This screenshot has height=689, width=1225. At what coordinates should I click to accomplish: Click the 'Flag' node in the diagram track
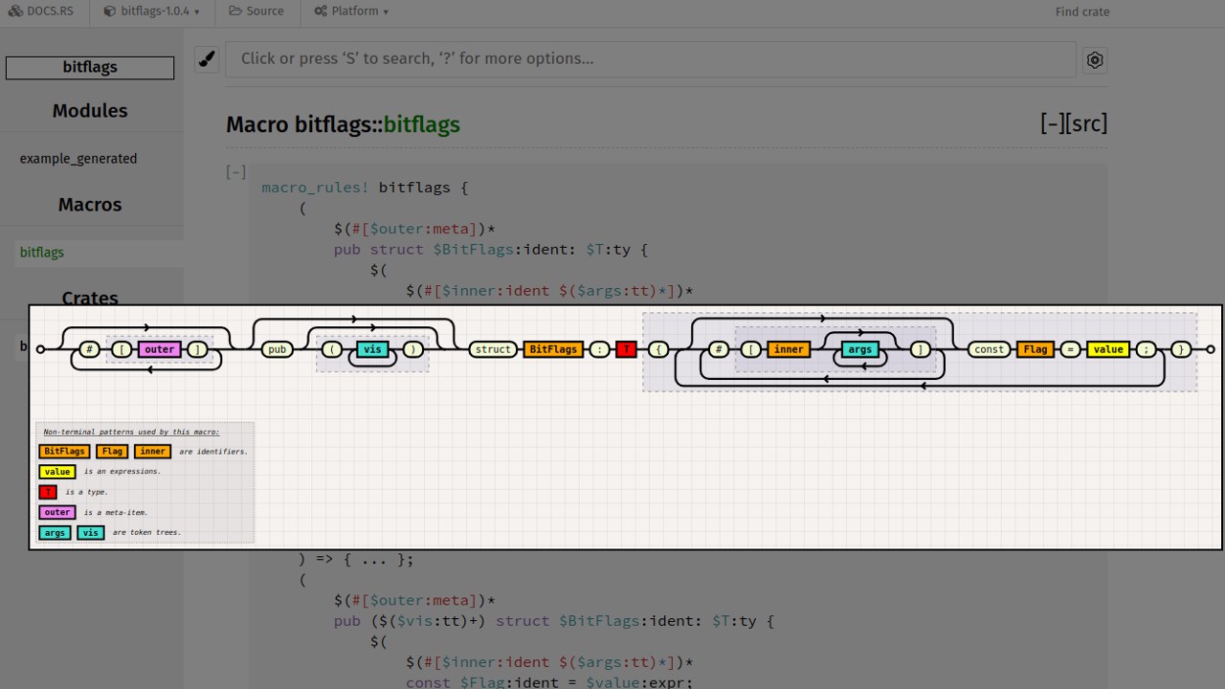1036,349
